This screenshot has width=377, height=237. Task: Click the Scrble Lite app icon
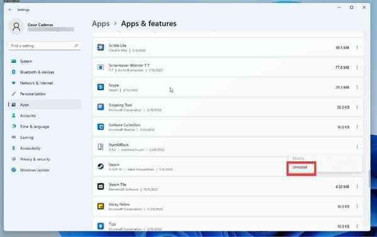(x=101, y=47)
